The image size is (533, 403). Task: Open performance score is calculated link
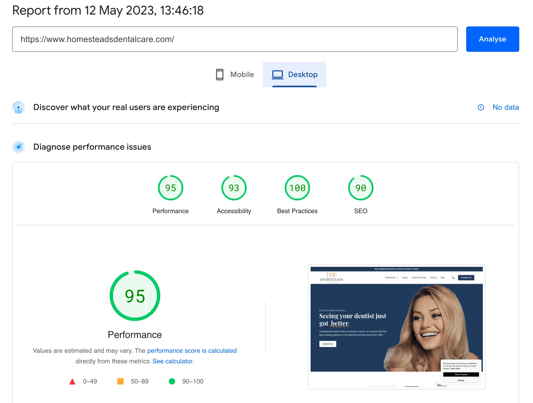click(x=192, y=351)
